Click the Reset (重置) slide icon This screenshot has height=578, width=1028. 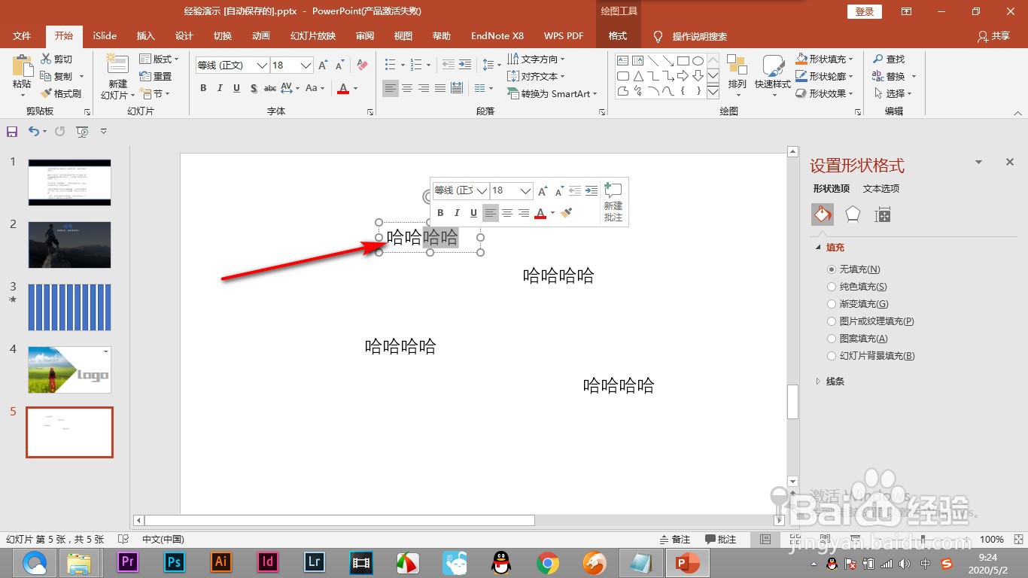[x=146, y=76]
